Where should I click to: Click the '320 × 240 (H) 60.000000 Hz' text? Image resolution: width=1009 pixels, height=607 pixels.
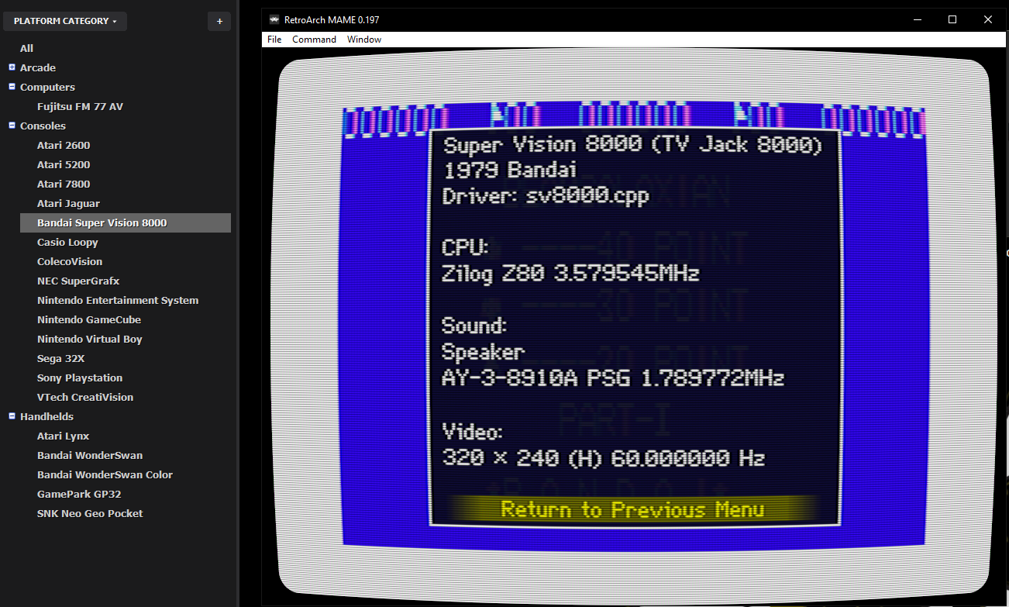[604, 458]
